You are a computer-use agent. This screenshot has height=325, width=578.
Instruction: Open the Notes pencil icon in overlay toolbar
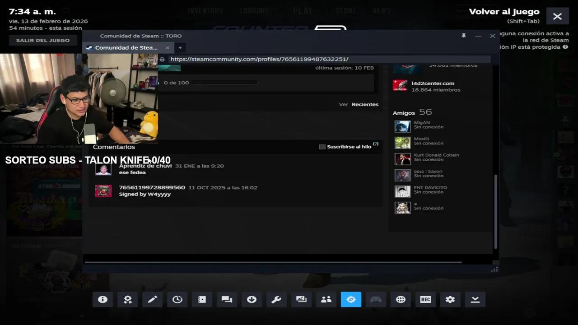(x=153, y=299)
